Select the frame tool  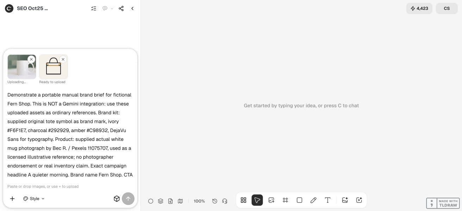[285, 200]
